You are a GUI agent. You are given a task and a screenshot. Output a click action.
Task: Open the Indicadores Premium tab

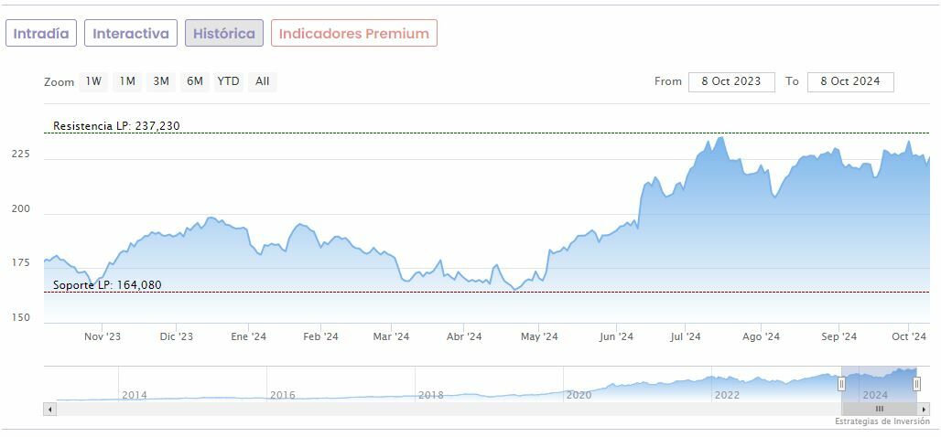353,34
